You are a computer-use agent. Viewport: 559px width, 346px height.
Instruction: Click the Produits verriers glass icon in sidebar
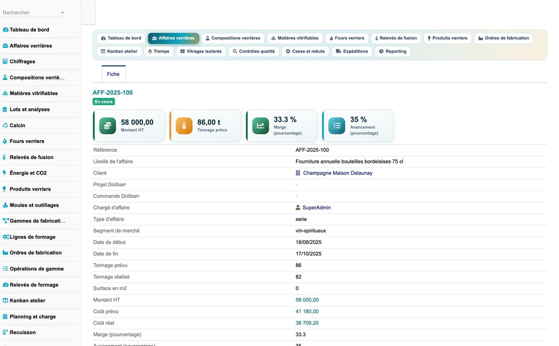click(x=5, y=189)
